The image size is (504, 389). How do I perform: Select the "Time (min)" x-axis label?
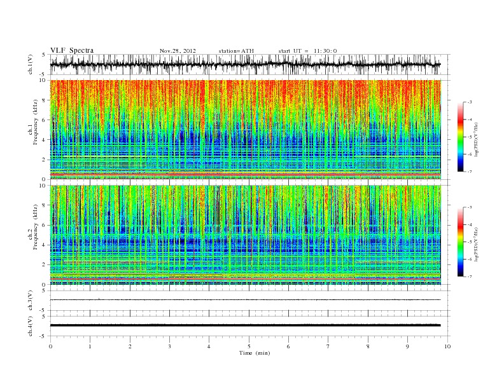pos(255,353)
